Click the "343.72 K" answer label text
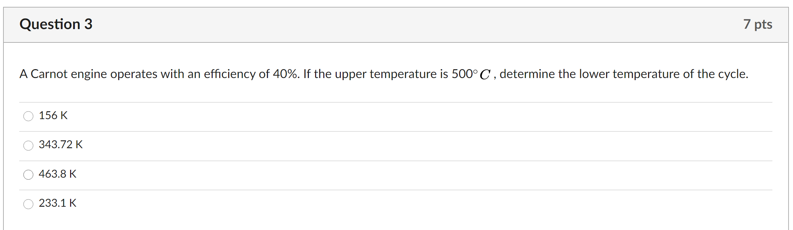Screen dimensions: 793x230 pyautogui.click(x=61, y=144)
